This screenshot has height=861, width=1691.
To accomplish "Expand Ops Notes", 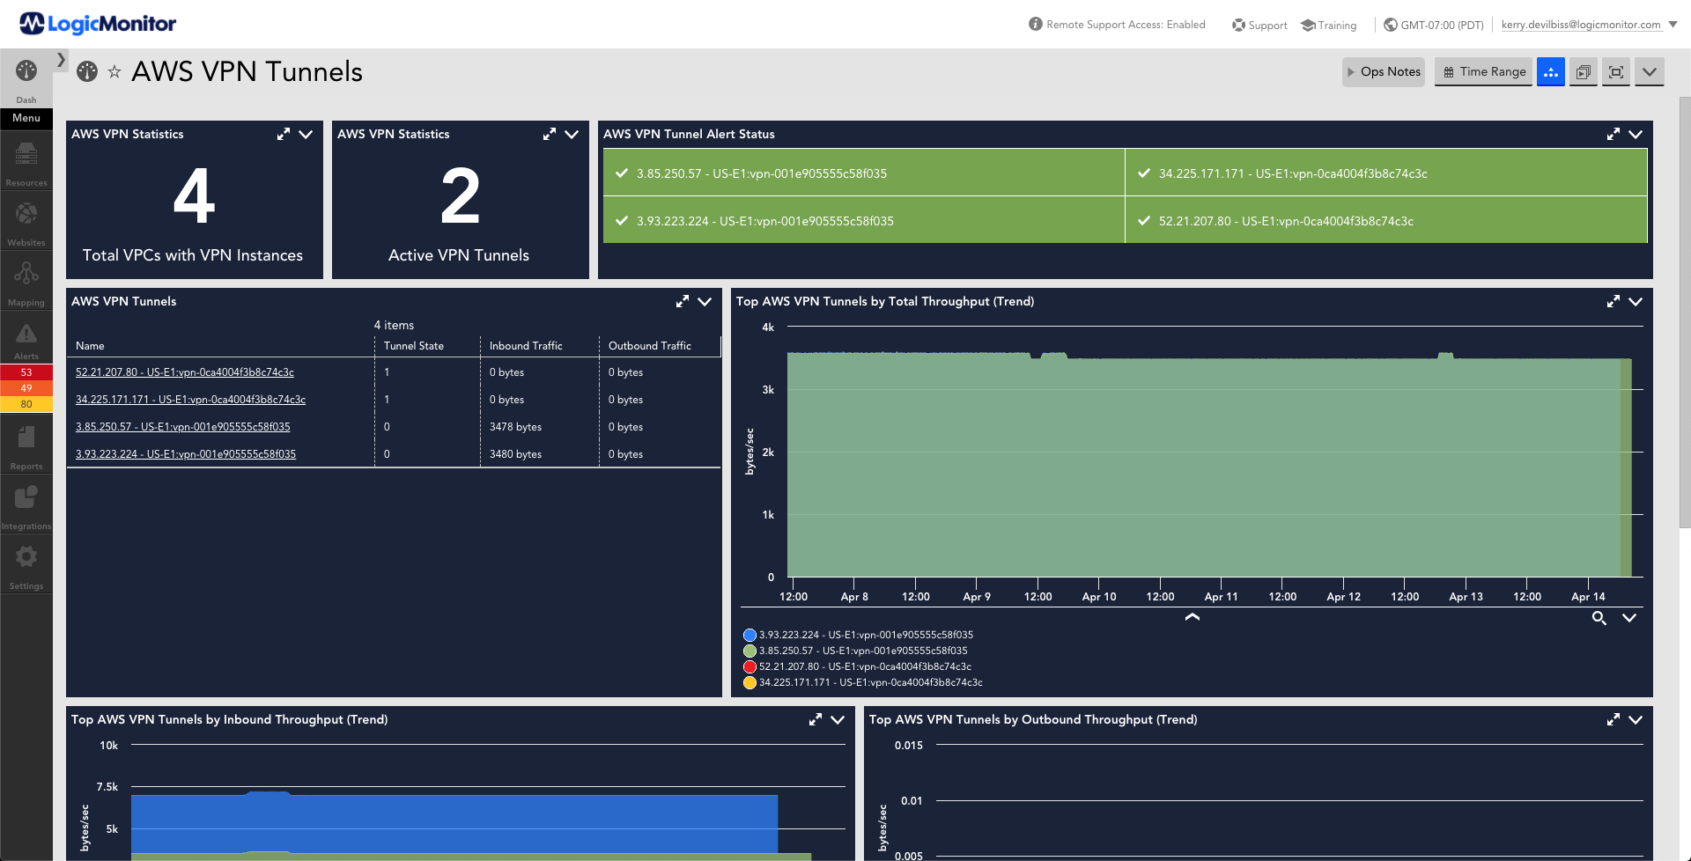I will pyautogui.click(x=1383, y=71).
